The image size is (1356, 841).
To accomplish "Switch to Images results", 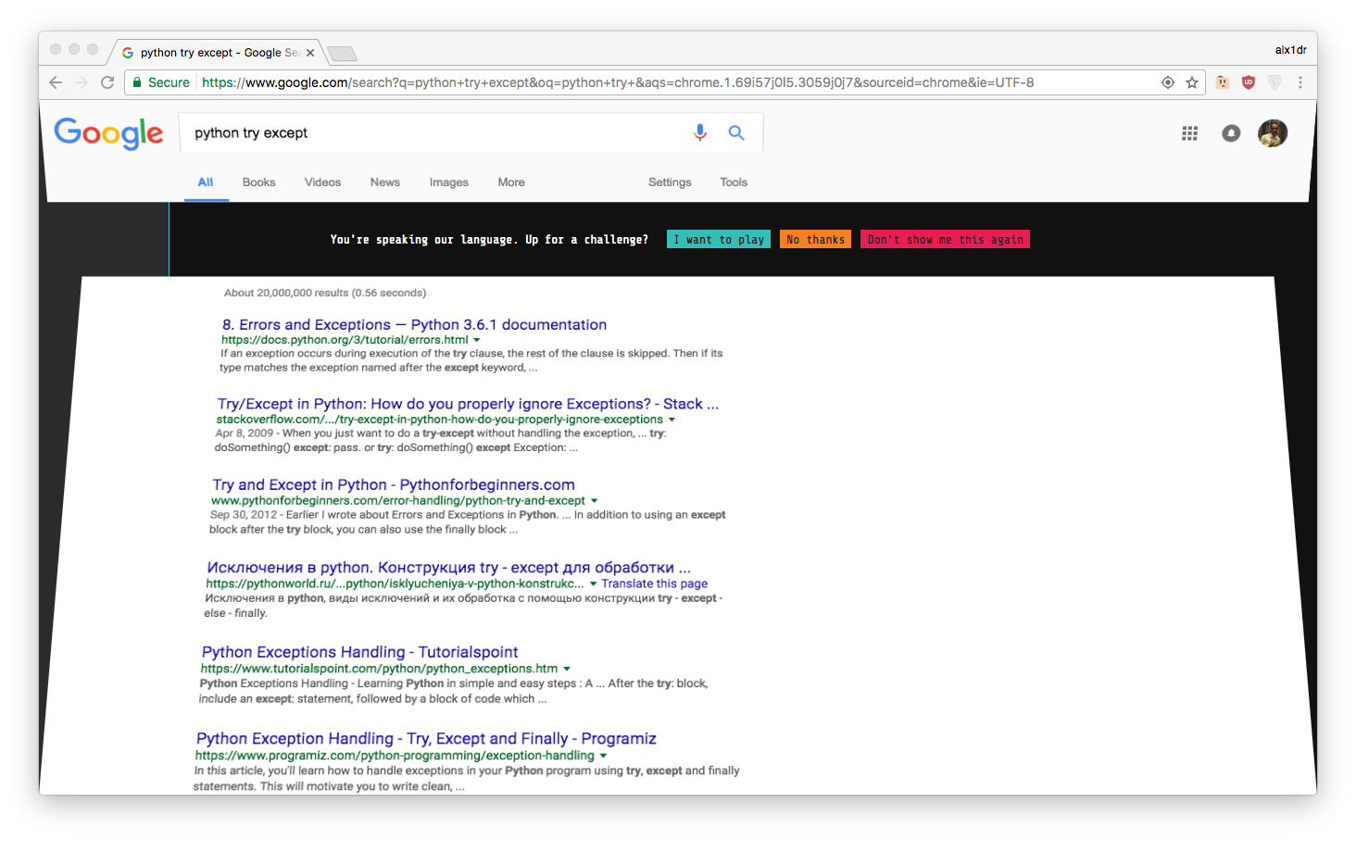I will click(x=449, y=182).
